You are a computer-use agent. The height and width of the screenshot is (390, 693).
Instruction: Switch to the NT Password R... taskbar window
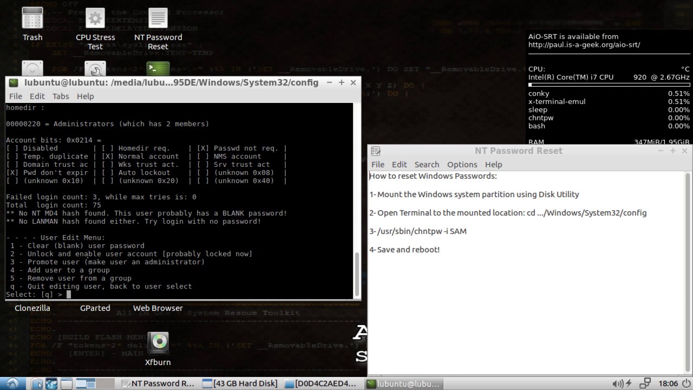pos(158,383)
